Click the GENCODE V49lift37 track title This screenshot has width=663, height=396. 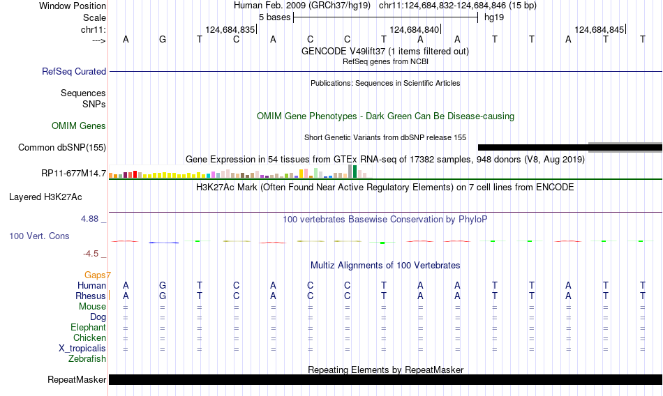click(385, 51)
